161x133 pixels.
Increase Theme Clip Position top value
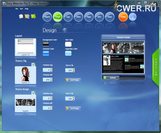click(51, 69)
